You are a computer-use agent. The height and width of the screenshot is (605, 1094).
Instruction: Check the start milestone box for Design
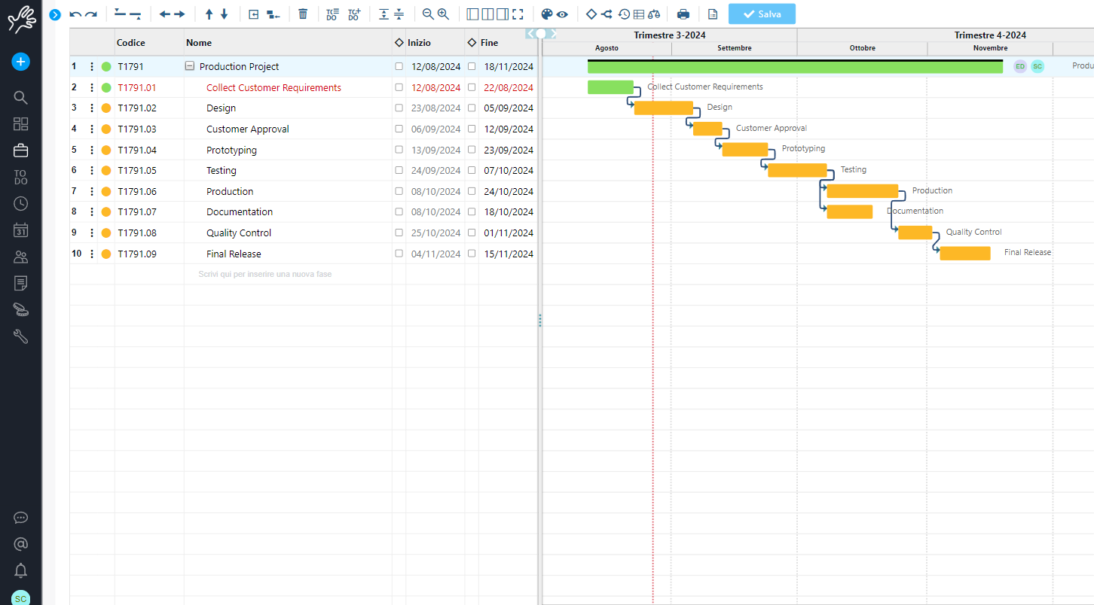click(x=399, y=108)
